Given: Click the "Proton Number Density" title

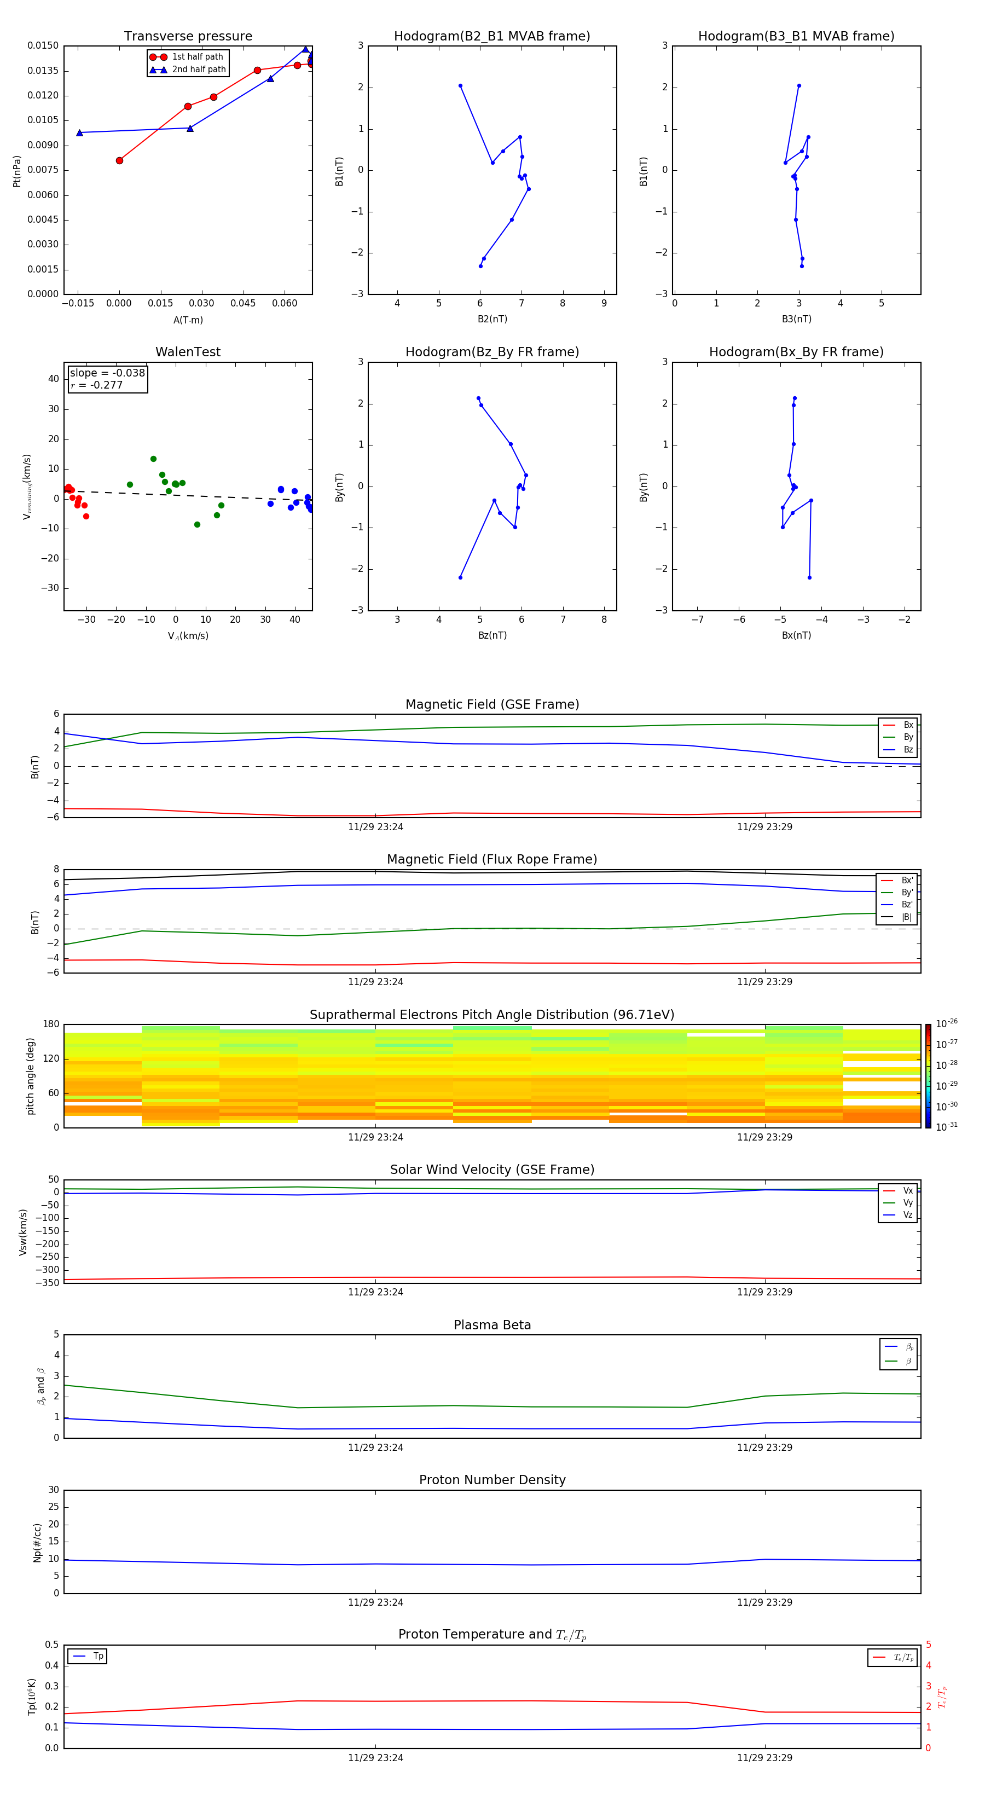Looking at the screenshot, I should click(x=492, y=1480).
